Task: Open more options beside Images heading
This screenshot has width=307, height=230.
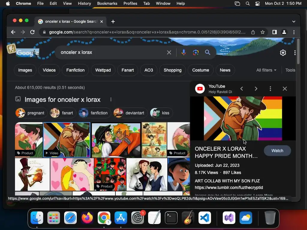Action: click(111, 99)
